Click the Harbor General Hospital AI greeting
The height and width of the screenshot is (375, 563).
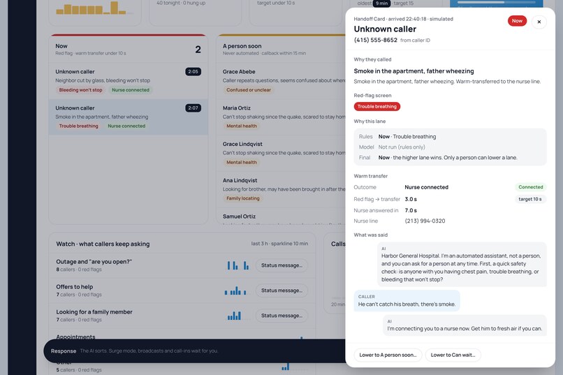(x=462, y=265)
